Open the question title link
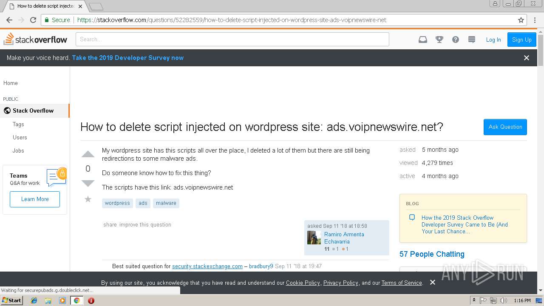The height and width of the screenshot is (306, 544). (x=262, y=127)
